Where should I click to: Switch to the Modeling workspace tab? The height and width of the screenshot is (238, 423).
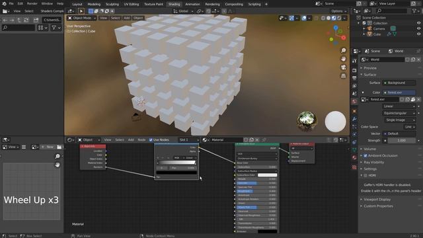click(94, 4)
